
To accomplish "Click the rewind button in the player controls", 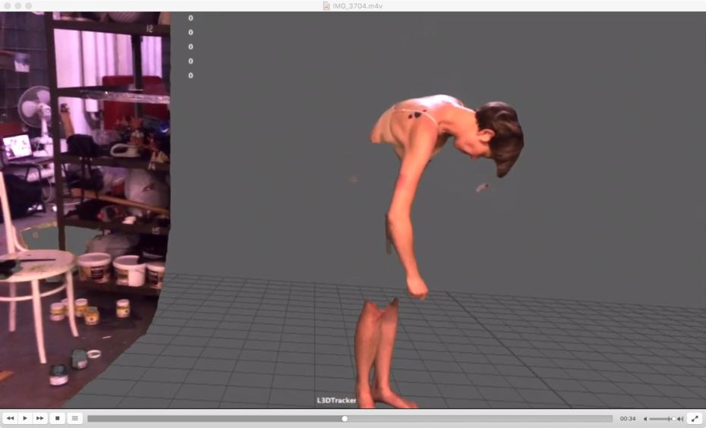I will 10,419.
